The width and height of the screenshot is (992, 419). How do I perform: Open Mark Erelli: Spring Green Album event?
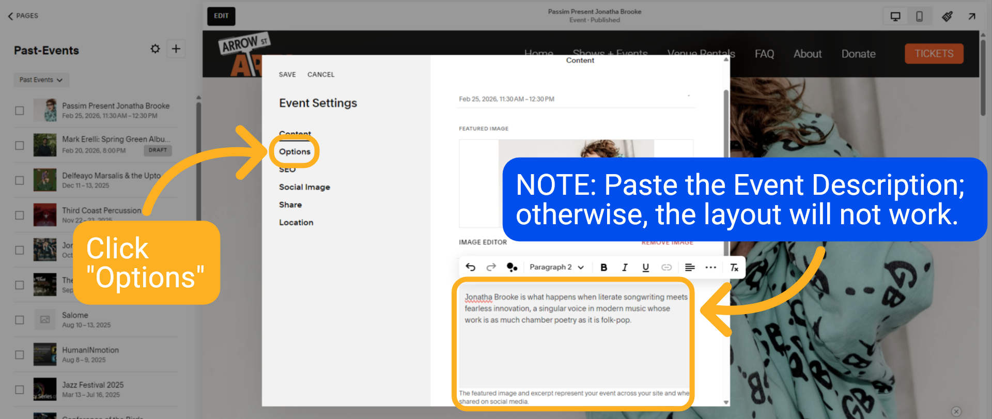[116, 139]
